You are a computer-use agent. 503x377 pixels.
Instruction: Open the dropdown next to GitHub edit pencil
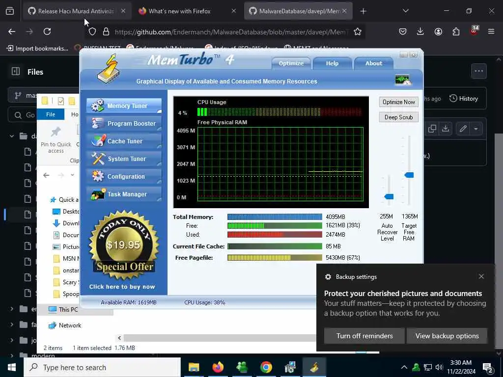476,129
